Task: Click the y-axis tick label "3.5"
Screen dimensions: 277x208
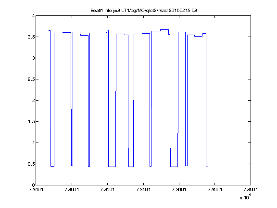Action: tap(31, 37)
